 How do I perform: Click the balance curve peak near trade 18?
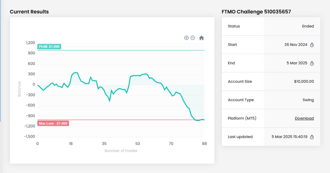tap(76, 72)
